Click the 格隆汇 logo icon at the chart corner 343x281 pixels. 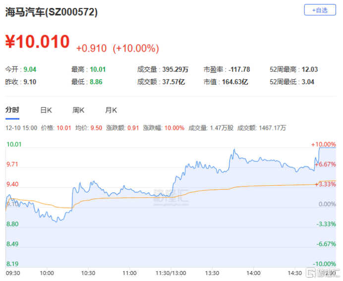[x=311, y=273]
